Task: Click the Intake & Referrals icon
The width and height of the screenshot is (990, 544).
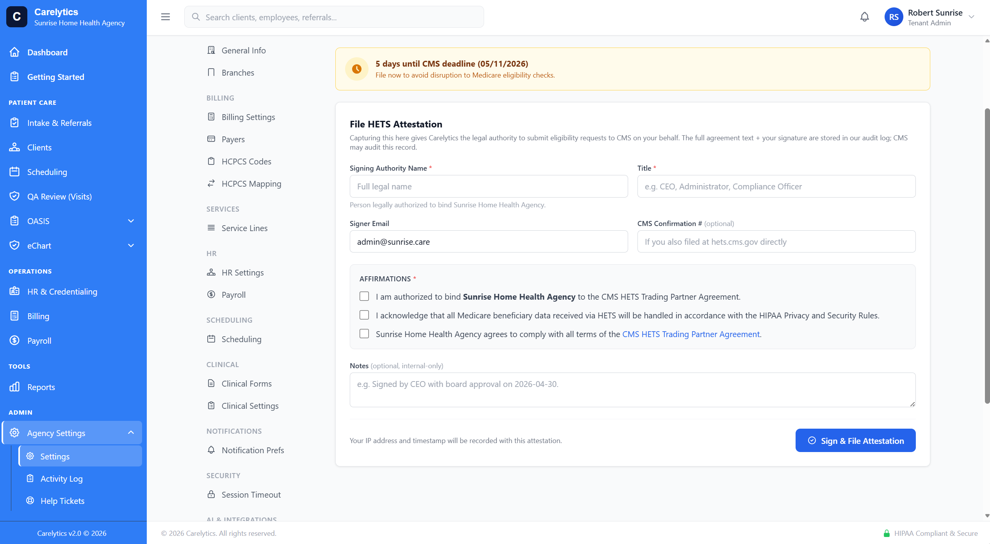Action: (14, 122)
